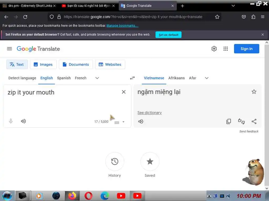
Task: Open input tools dropdown arrow
Action: pos(123,122)
